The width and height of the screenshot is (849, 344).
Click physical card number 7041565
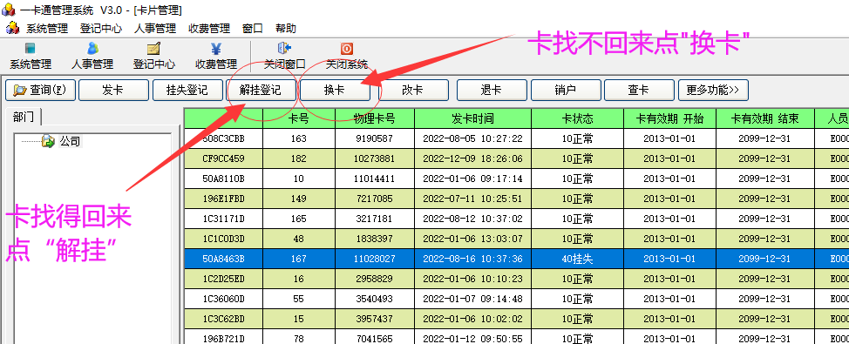(375, 337)
